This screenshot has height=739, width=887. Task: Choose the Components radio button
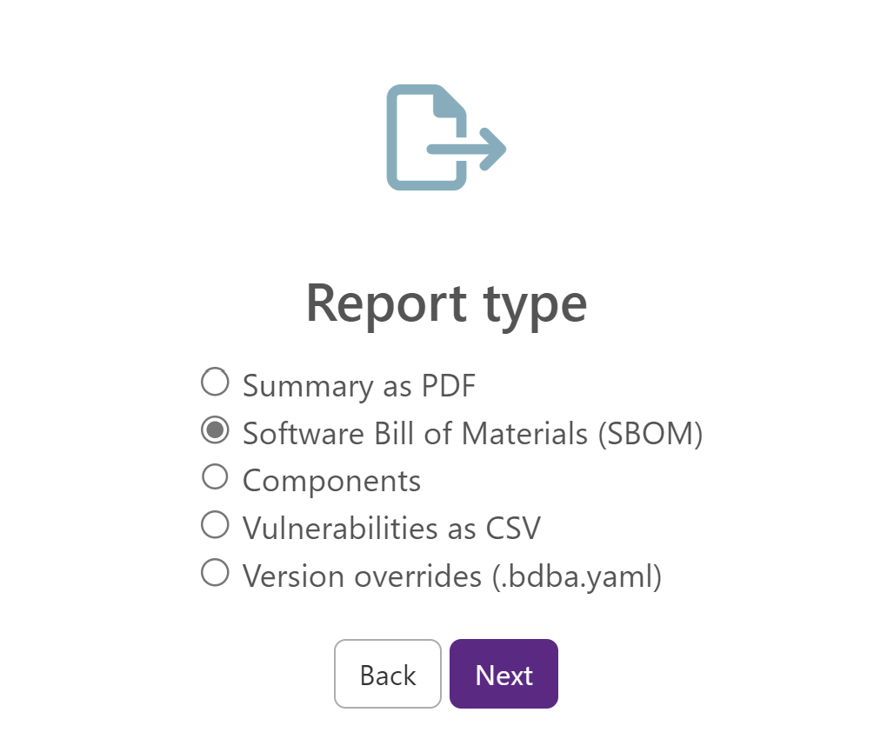click(215, 477)
